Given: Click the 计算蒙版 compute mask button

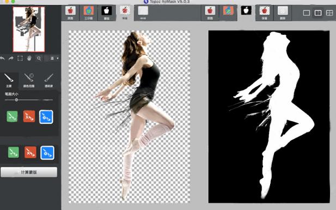Looking at the screenshot, I should 29,172.
